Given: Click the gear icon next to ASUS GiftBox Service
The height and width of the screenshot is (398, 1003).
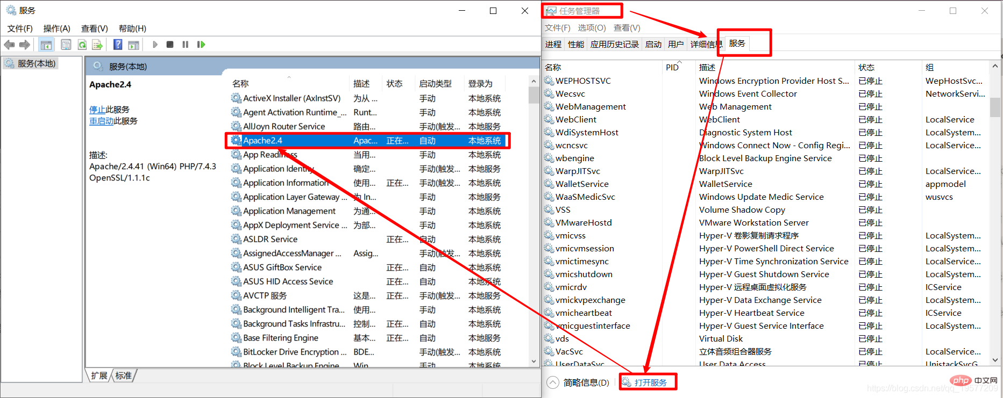Looking at the screenshot, I should coord(236,267).
